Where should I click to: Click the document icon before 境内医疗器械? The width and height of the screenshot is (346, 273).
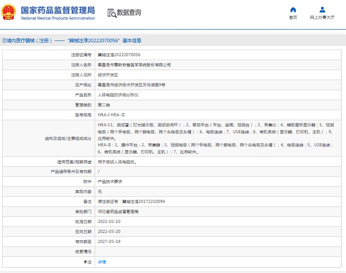coord(4,40)
